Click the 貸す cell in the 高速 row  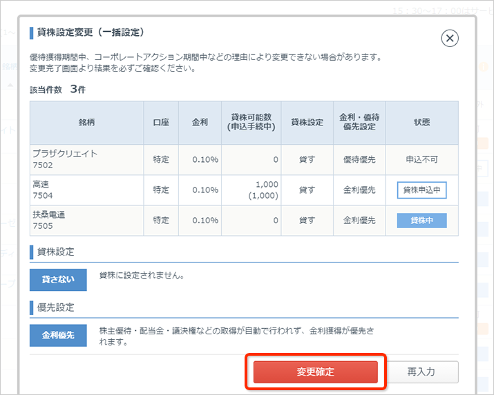[307, 190]
